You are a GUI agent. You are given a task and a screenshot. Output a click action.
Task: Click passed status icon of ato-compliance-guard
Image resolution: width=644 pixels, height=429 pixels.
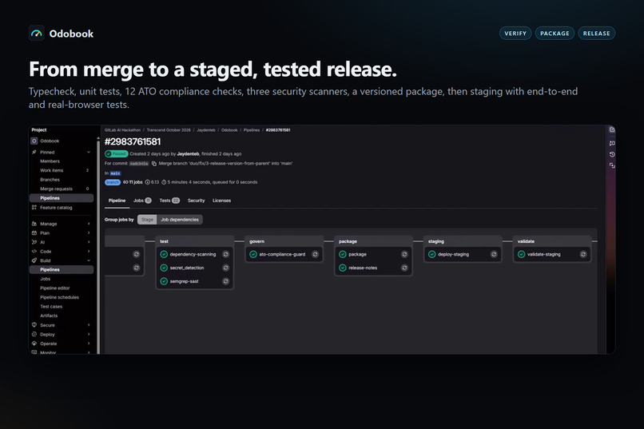[253, 254]
